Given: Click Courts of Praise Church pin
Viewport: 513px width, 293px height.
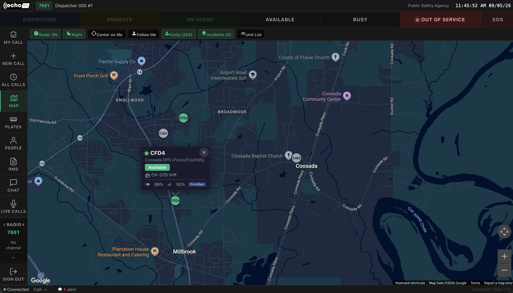Looking at the screenshot, I should coord(335,57).
